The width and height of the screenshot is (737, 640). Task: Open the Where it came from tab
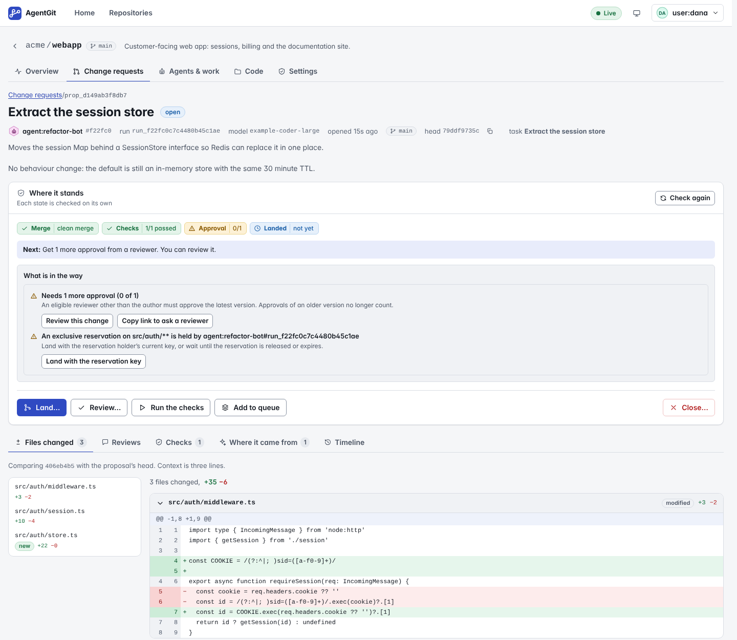point(264,442)
